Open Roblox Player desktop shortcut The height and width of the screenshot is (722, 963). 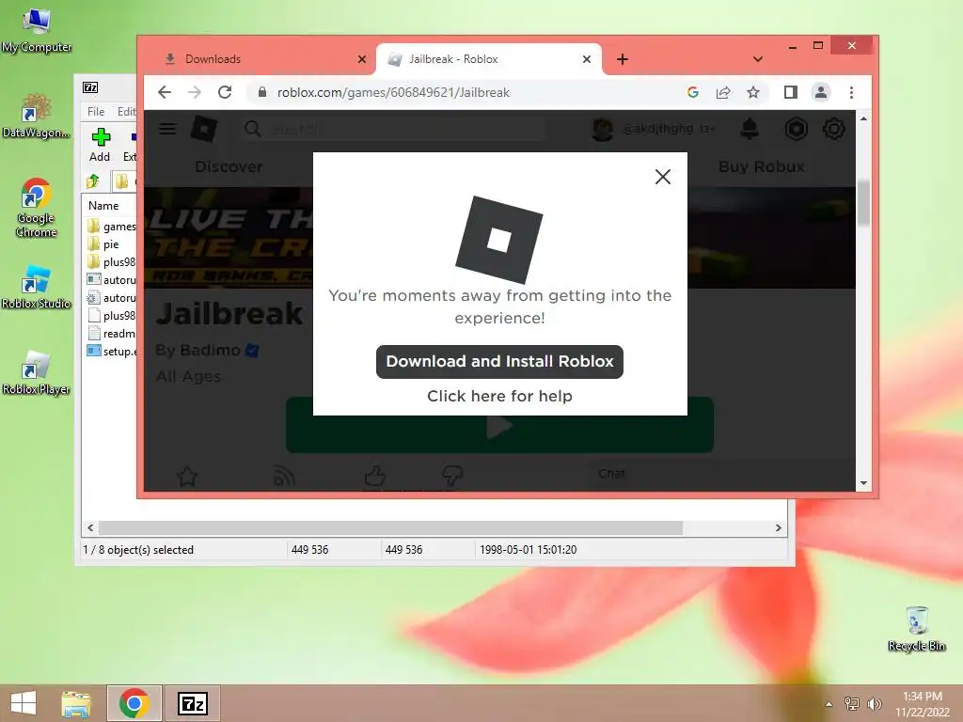point(37,372)
